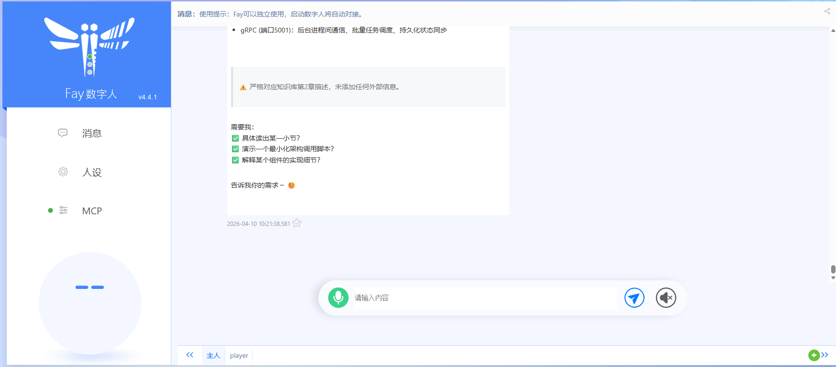
Task: Click the round digital human avatar face
Action: click(x=90, y=303)
